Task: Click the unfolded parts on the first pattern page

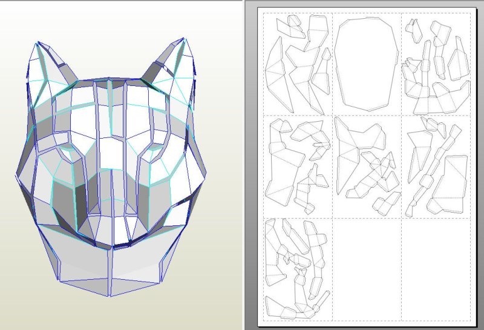Action: point(298,64)
